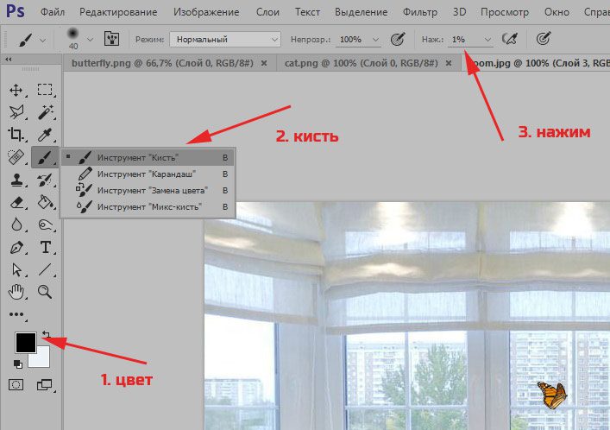Open the Текст menu

307,12
